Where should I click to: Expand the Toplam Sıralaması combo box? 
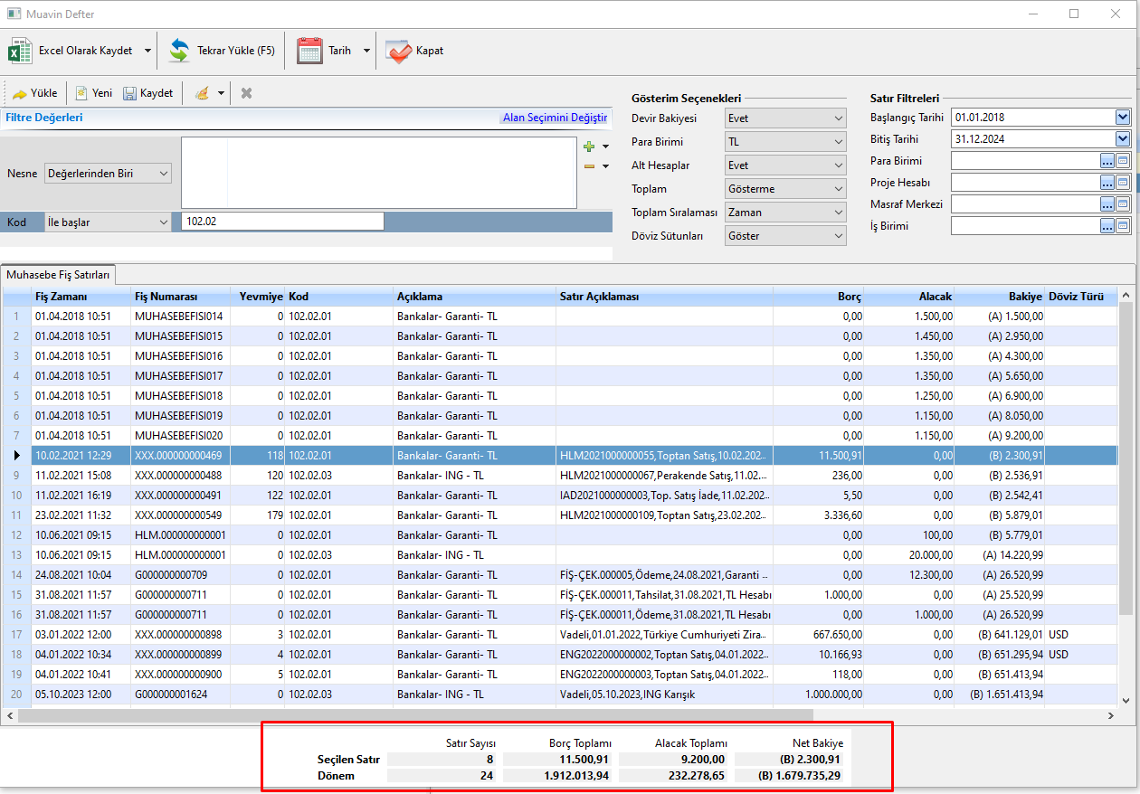(x=785, y=213)
